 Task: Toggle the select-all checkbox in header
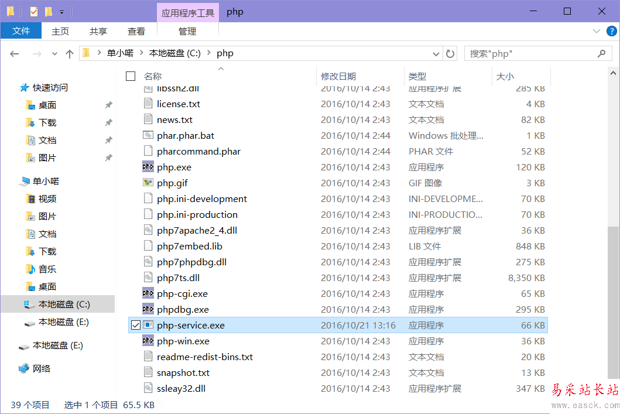[x=131, y=76]
